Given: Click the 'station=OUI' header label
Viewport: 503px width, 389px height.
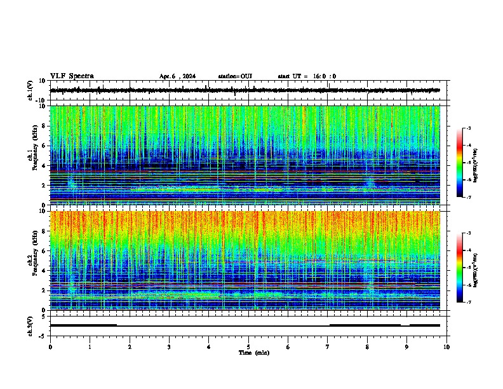Looking at the screenshot, I should [235, 76].
